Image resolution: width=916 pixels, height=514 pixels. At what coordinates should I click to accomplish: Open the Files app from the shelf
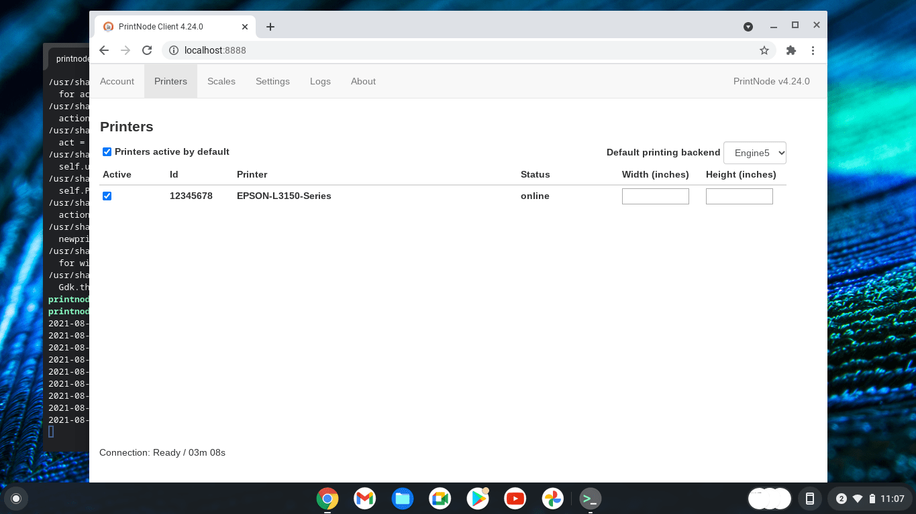403,499
